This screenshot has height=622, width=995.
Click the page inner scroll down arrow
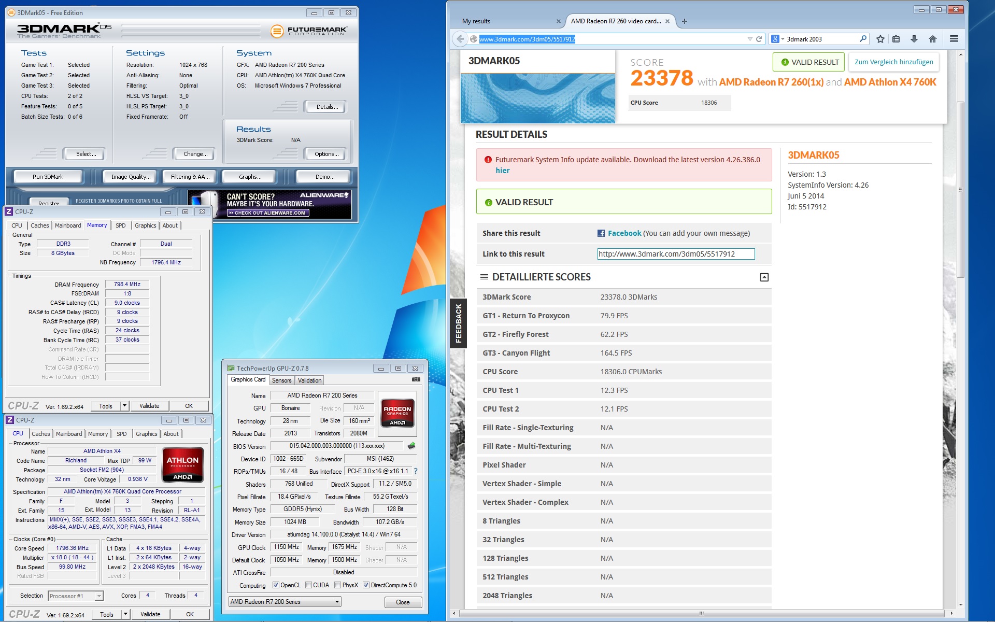[x=960, y=604]
